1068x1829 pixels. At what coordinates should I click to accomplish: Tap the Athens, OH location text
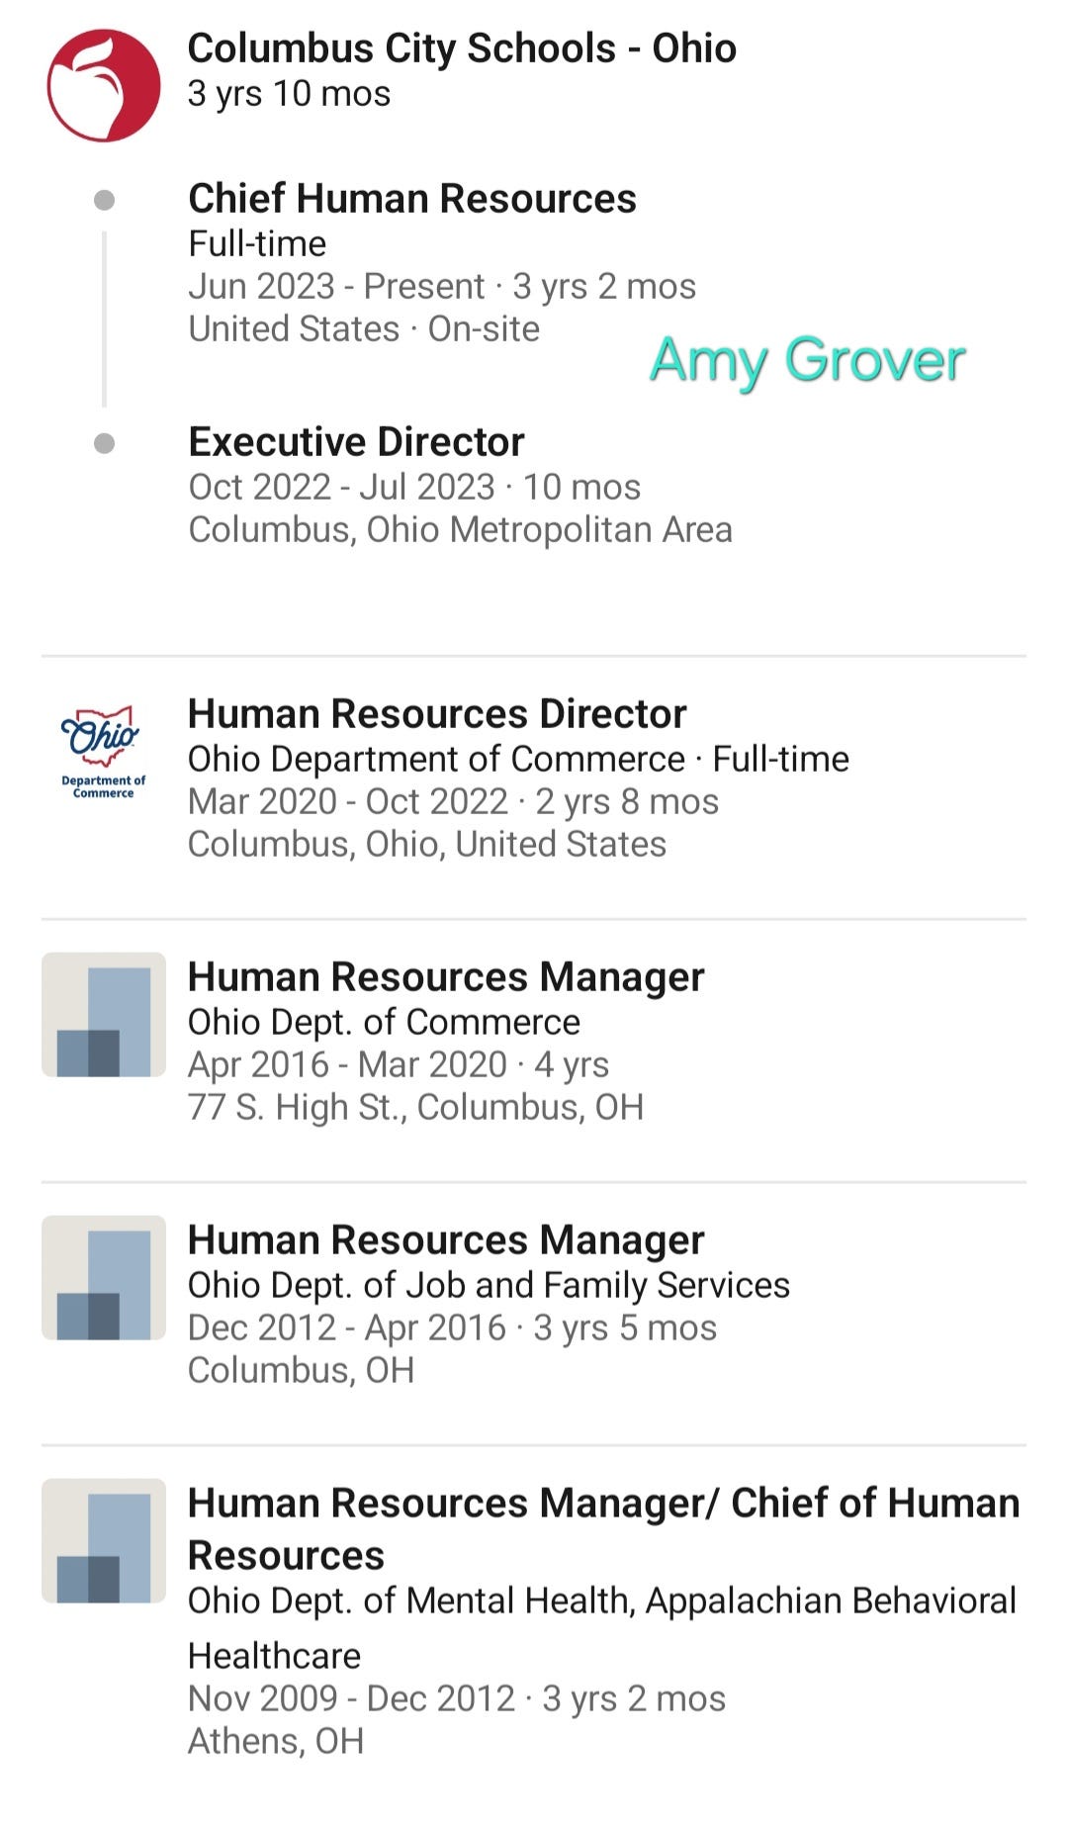[276, 1741]
